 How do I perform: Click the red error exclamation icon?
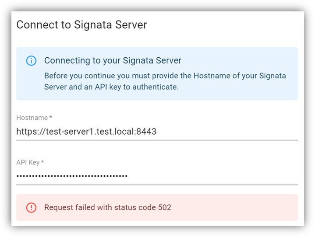click(31, 207)
